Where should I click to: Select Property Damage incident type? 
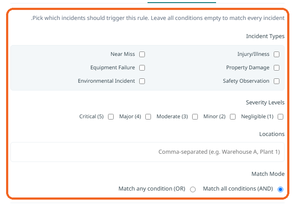click(x=277, y=68)
